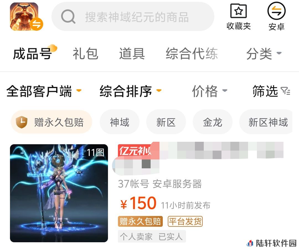This screenshot has width=299, height=250.
Task: Switch to the 综合代练 tab
Action: [192, 54]
